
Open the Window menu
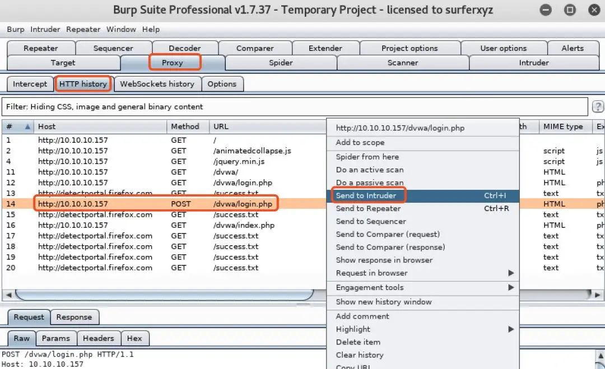121,29
